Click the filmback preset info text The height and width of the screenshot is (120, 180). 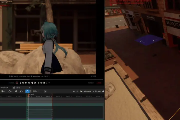pos(29,76)
